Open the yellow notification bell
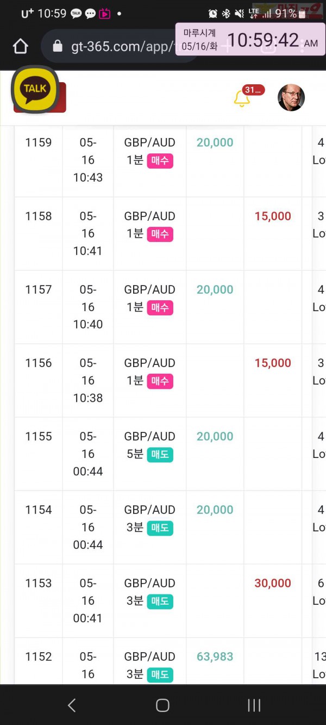326x725 pixels. pos(241,99)
